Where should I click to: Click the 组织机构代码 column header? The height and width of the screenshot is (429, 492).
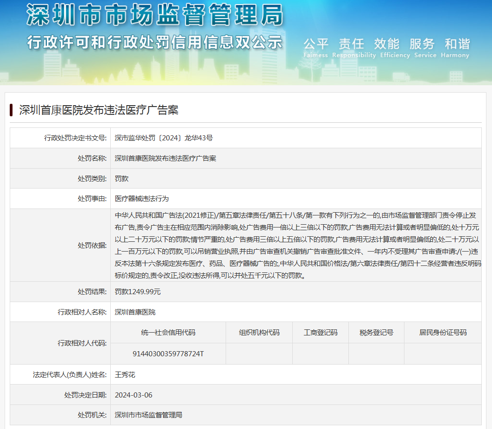pos(259,333)
